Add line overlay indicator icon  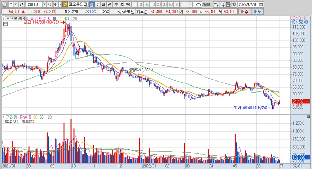point(222,4)
